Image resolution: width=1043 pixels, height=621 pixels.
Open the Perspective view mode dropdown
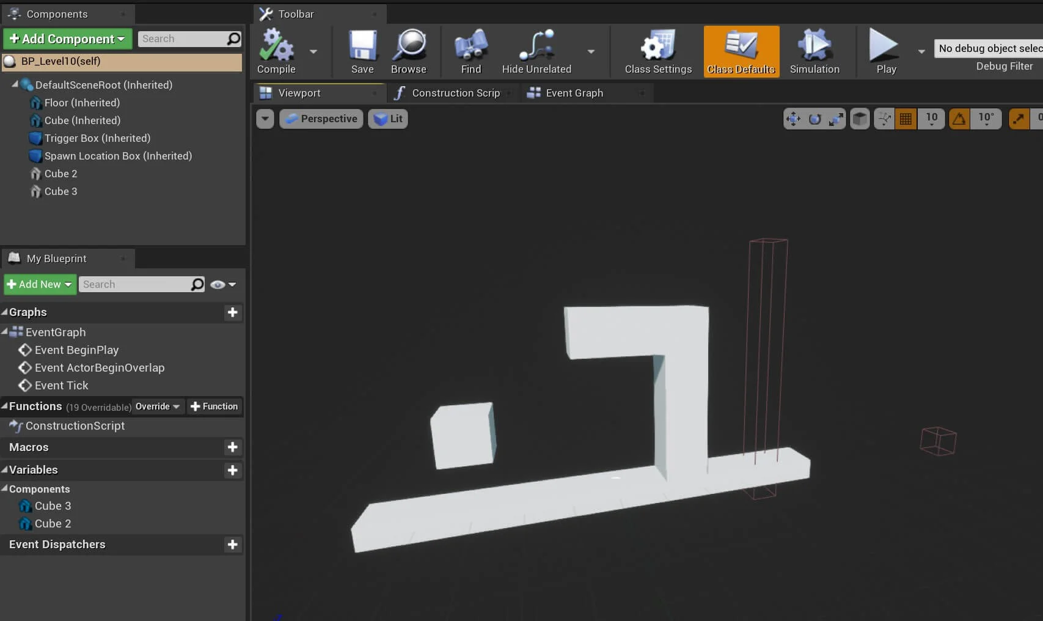pos(321,119)
